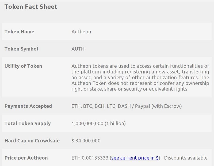214x166 pixels.
Task: Select the 'Token Name' row label
Action: (19, 31)
